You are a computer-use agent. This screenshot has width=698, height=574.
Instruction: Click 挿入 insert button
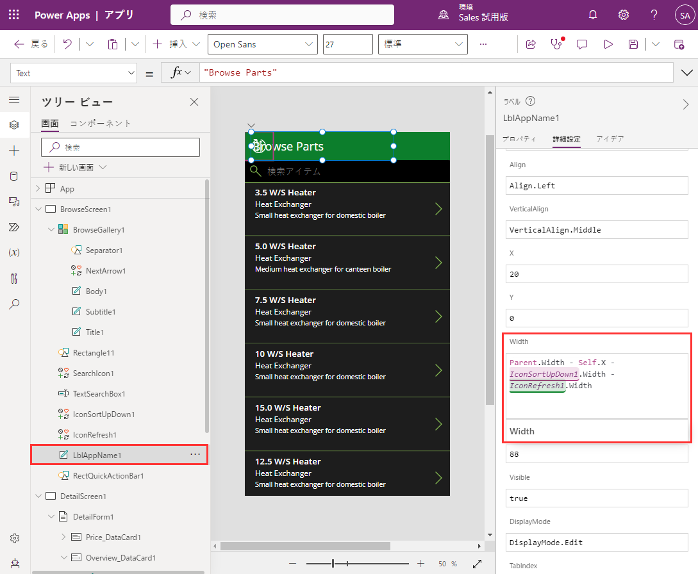coord(170,44)
